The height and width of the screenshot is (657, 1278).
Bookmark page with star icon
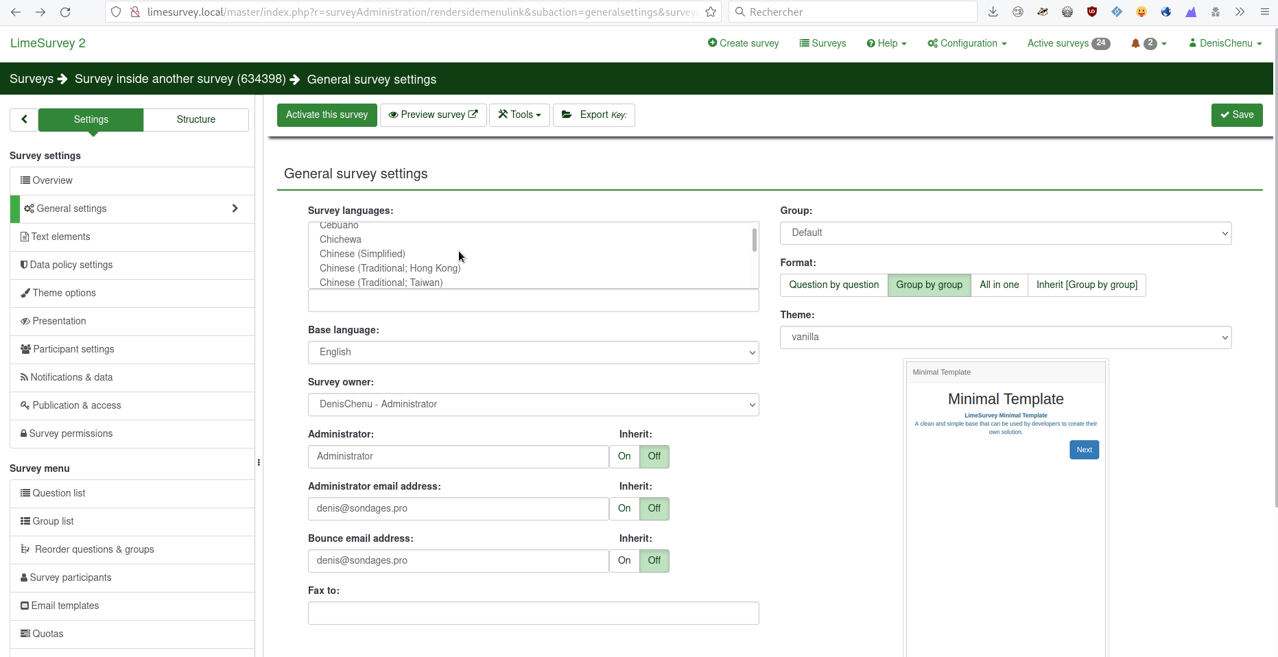point(711,12)
